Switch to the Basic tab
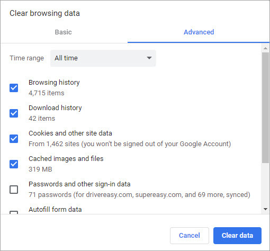270x251 pixels. point(64,32)
